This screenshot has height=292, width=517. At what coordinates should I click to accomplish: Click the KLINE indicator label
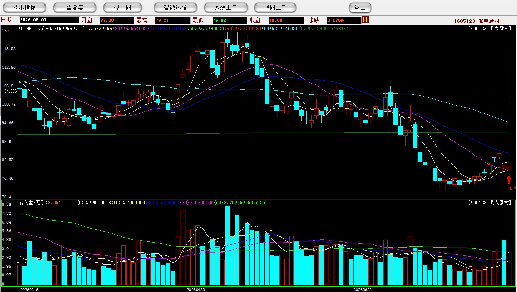[25, 29]
